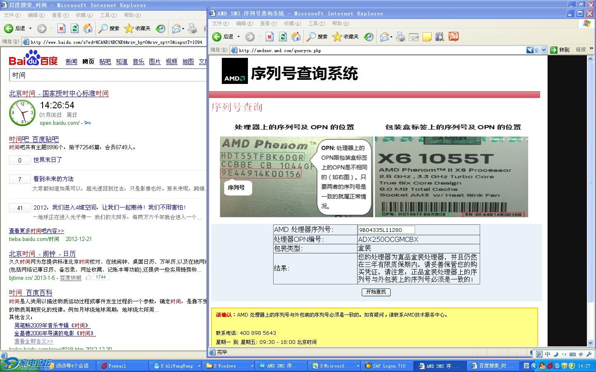
Task: Select Baidu 贴吧 tab
Action: click(x=105, y=62)
